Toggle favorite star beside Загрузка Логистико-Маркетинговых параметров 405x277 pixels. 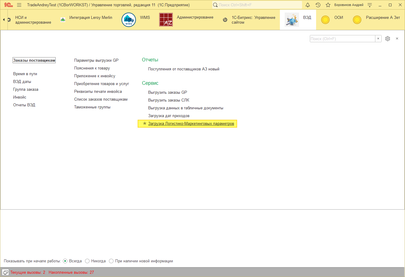pos(145,123)
